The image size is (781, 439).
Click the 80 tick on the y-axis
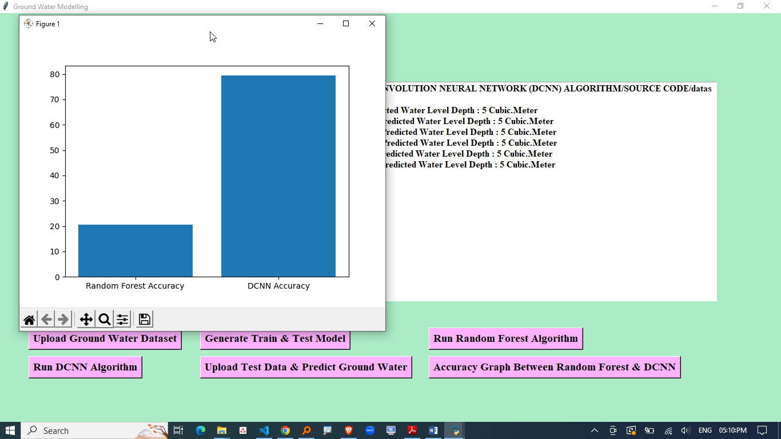click(x=55, y=74)
